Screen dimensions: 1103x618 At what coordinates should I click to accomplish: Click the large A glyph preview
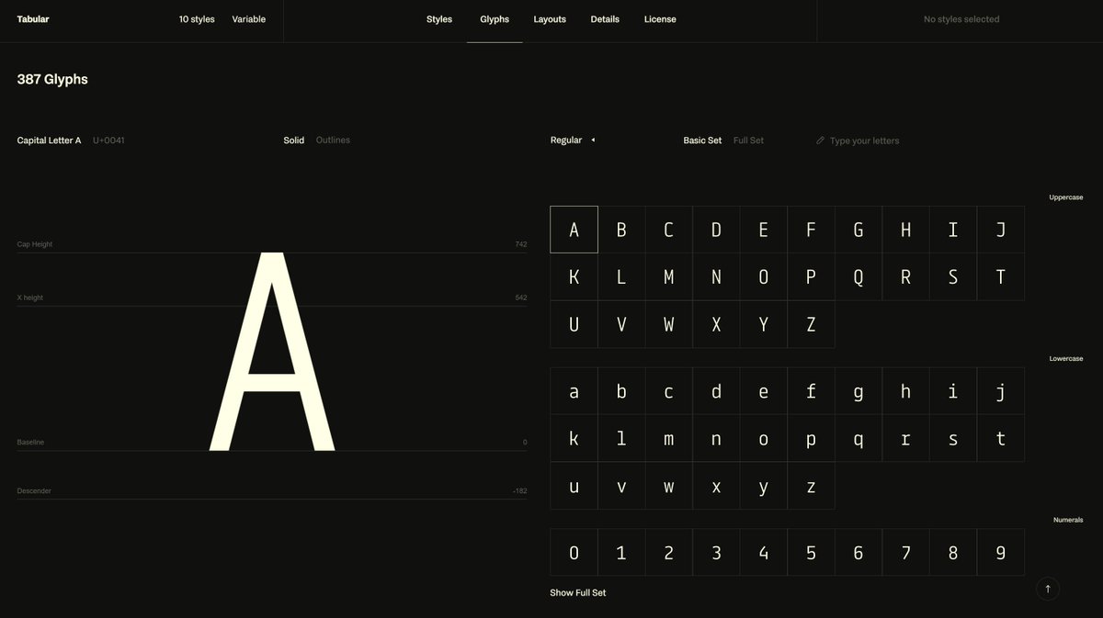pyautogui.click(x=272, y=352)
